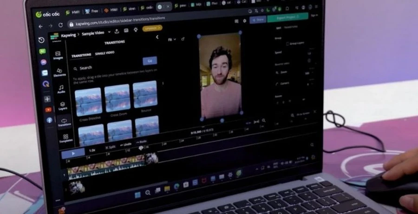This screenshot has width=418, height=214.
Task: Click the Kapwing breadcrumb text
Action: tap(68, 35)
